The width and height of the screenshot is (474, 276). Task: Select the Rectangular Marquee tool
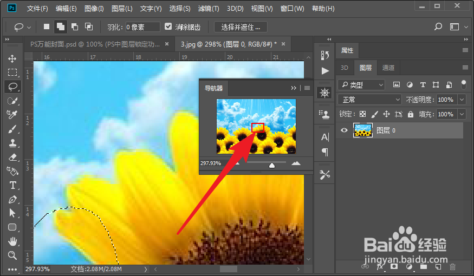pos(12,73)
